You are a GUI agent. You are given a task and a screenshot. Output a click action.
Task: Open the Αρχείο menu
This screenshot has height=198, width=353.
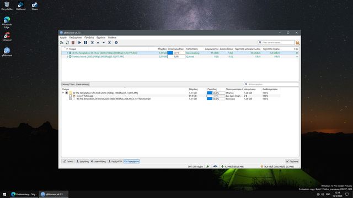click(x=63, y=37)
